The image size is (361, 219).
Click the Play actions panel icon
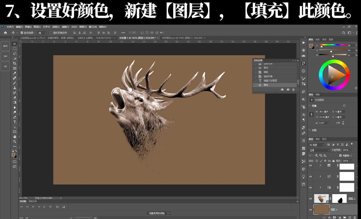[x=304, y=43]
